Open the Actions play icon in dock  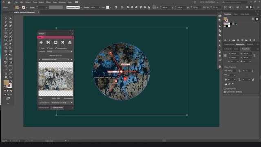point(220,26)
